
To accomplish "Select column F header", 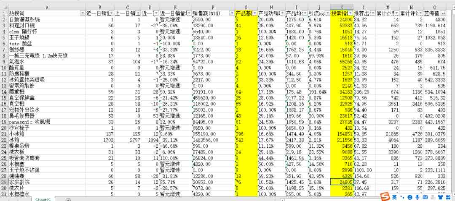I will tap(213, 8).
